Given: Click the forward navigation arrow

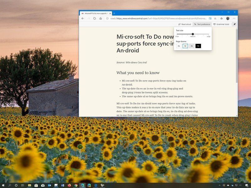Looking at the screenshot, I should [x=88, y=18].
